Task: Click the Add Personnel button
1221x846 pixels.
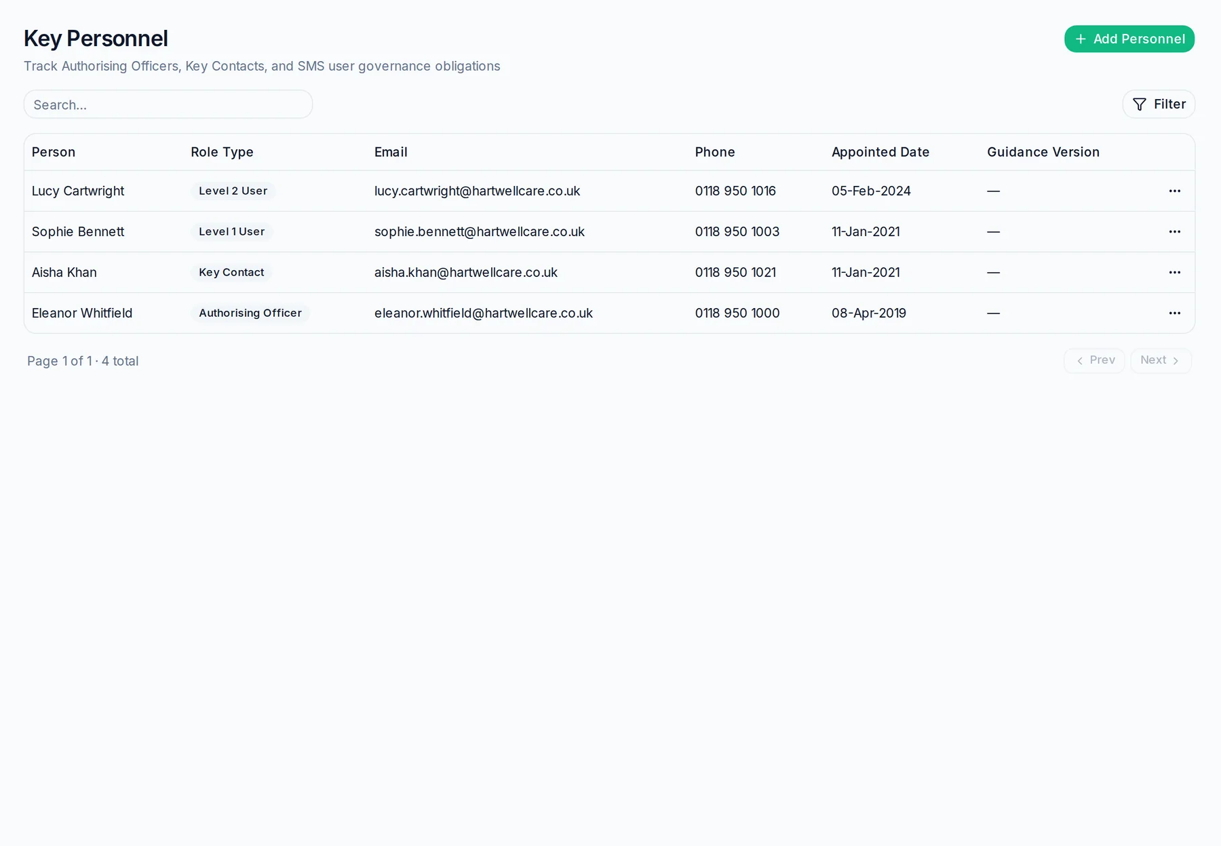Action: (1129, 39)
